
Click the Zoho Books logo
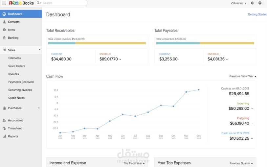coord(21,3)
